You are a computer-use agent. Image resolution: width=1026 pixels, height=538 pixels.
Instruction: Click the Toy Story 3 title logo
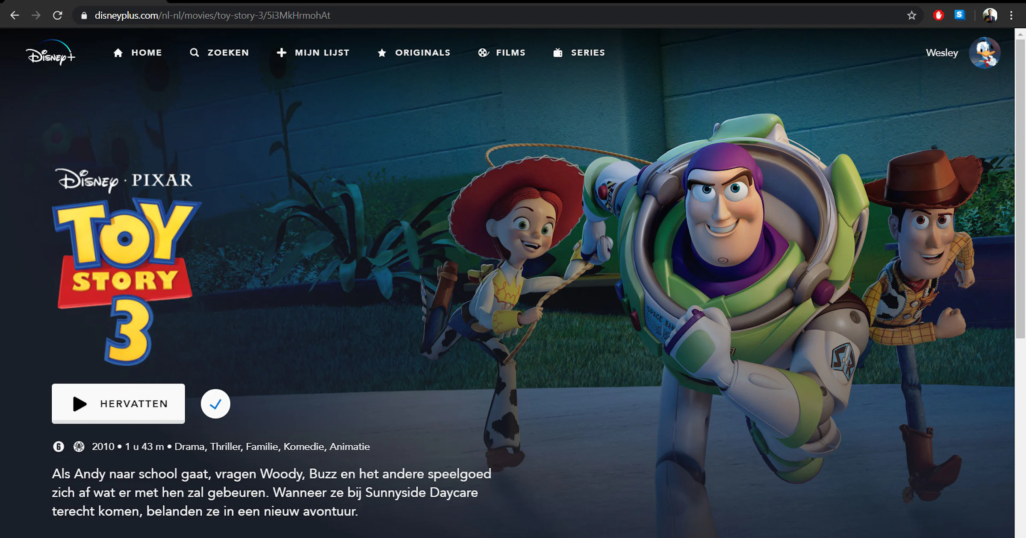(x=127, y=282)
